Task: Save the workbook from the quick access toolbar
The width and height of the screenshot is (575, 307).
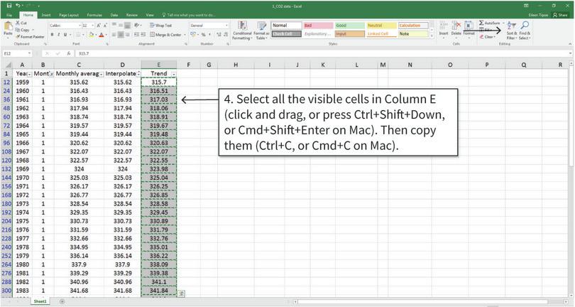Action: (9, 6)
